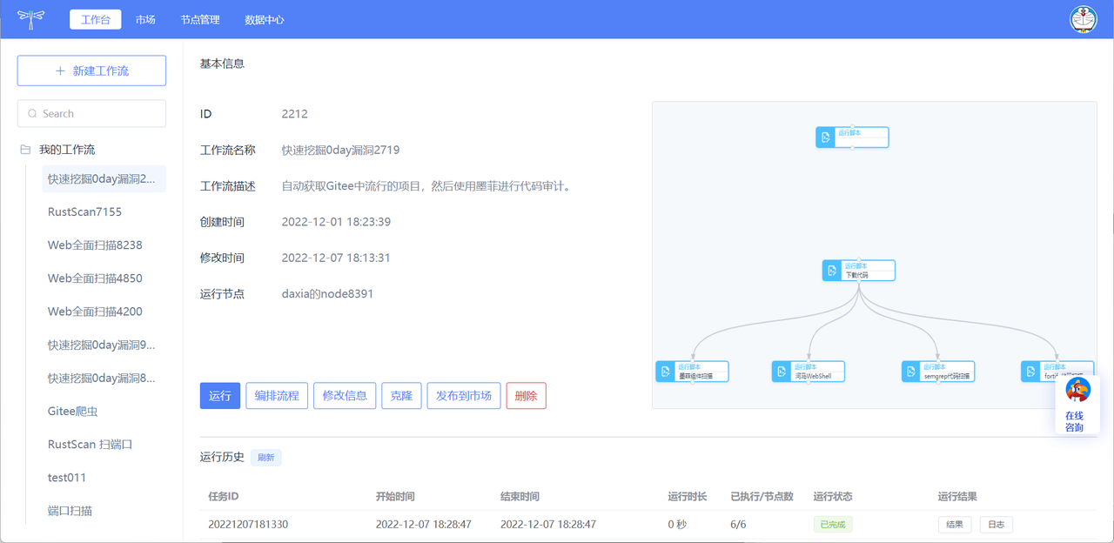Click the 6/6 executed nodes cell
The image size is (1114, 543).
tap(738, 525)
